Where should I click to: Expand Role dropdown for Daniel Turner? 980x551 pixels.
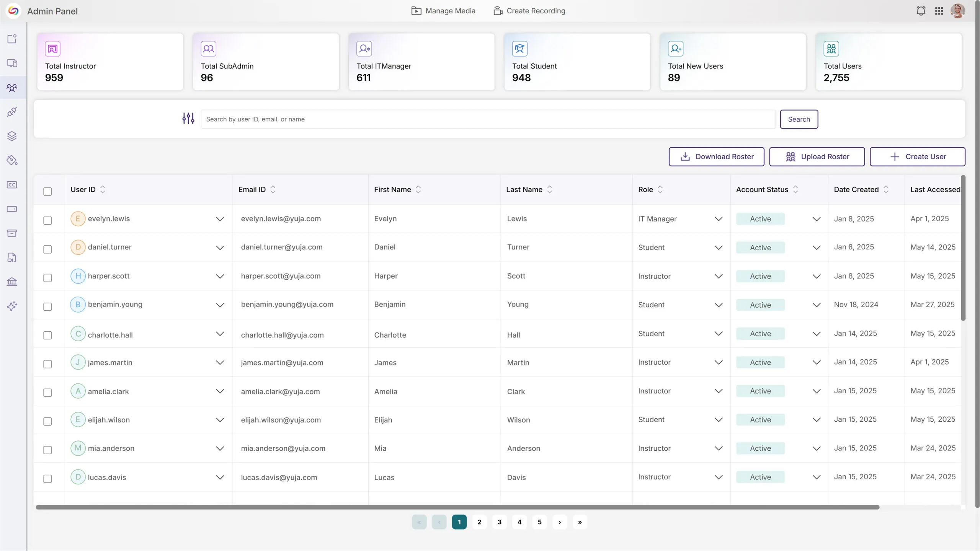[x=718, y=248]
